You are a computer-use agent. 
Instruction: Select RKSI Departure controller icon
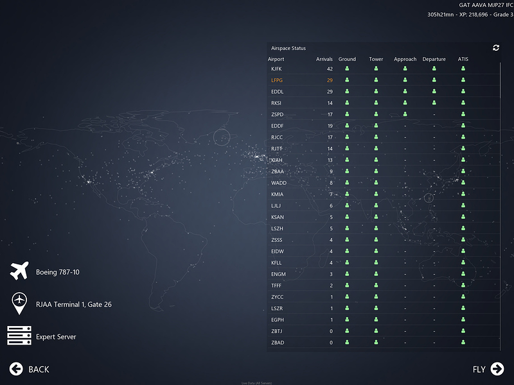(434, 103)
